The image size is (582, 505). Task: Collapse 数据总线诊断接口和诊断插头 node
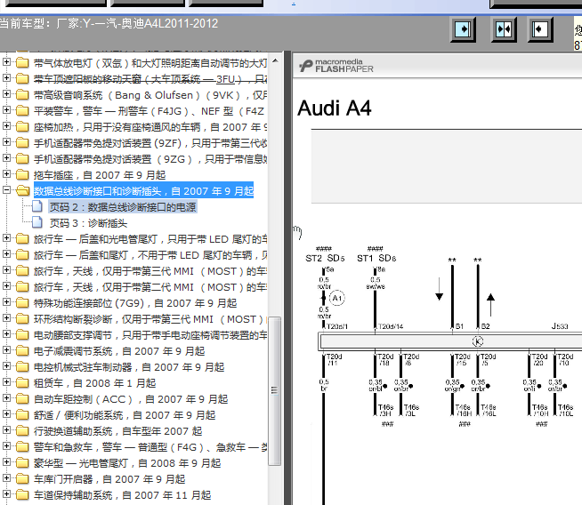[6, 190]
